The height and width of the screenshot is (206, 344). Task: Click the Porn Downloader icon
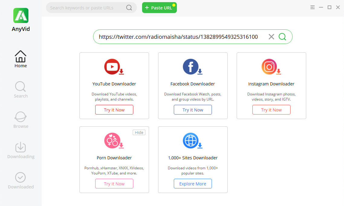[x=114, y=141]
